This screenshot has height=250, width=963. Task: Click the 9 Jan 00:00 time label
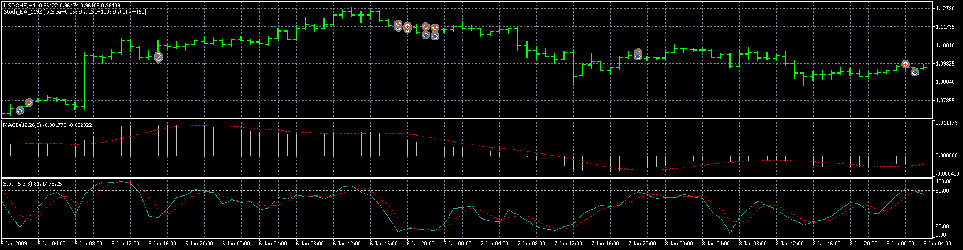(x=901, y=244)
